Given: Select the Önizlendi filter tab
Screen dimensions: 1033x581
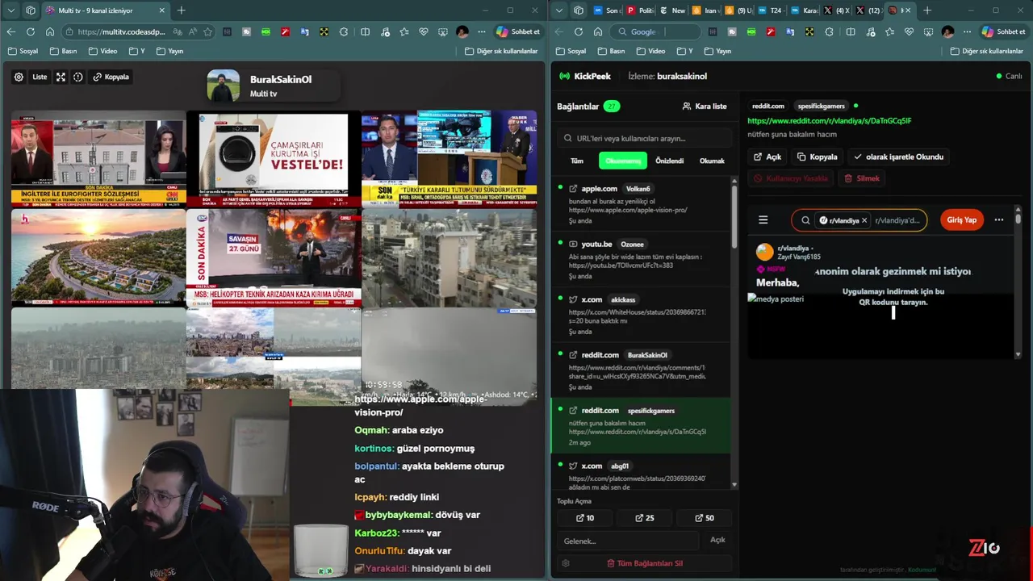Looking at the screenshot, I should click(669, 161).
